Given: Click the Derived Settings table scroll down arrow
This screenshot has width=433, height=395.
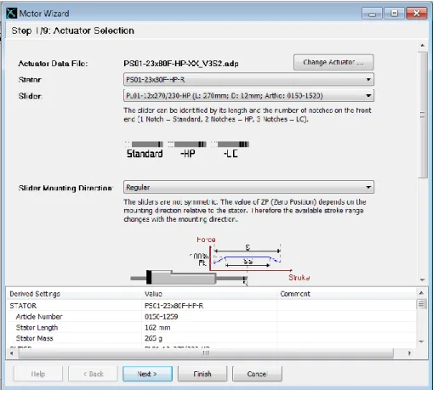Looking at the screenshot, I should pyautogui.click(x=421, y=341).
